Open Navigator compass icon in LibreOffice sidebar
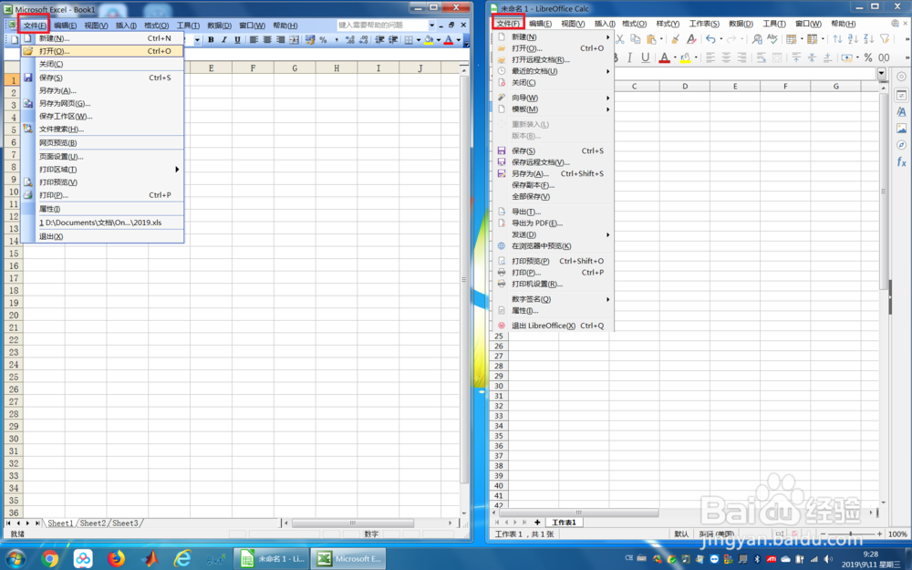Viewport: 912px width, 570px height. coord(901,145)
